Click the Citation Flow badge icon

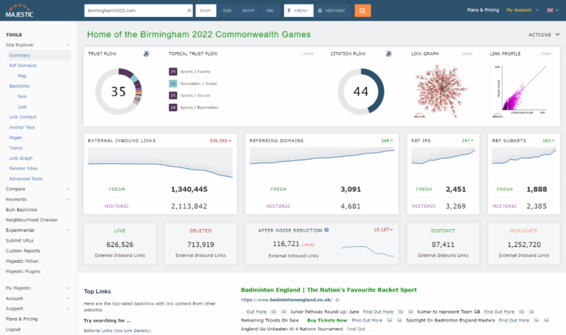click(x=388, y=54)
